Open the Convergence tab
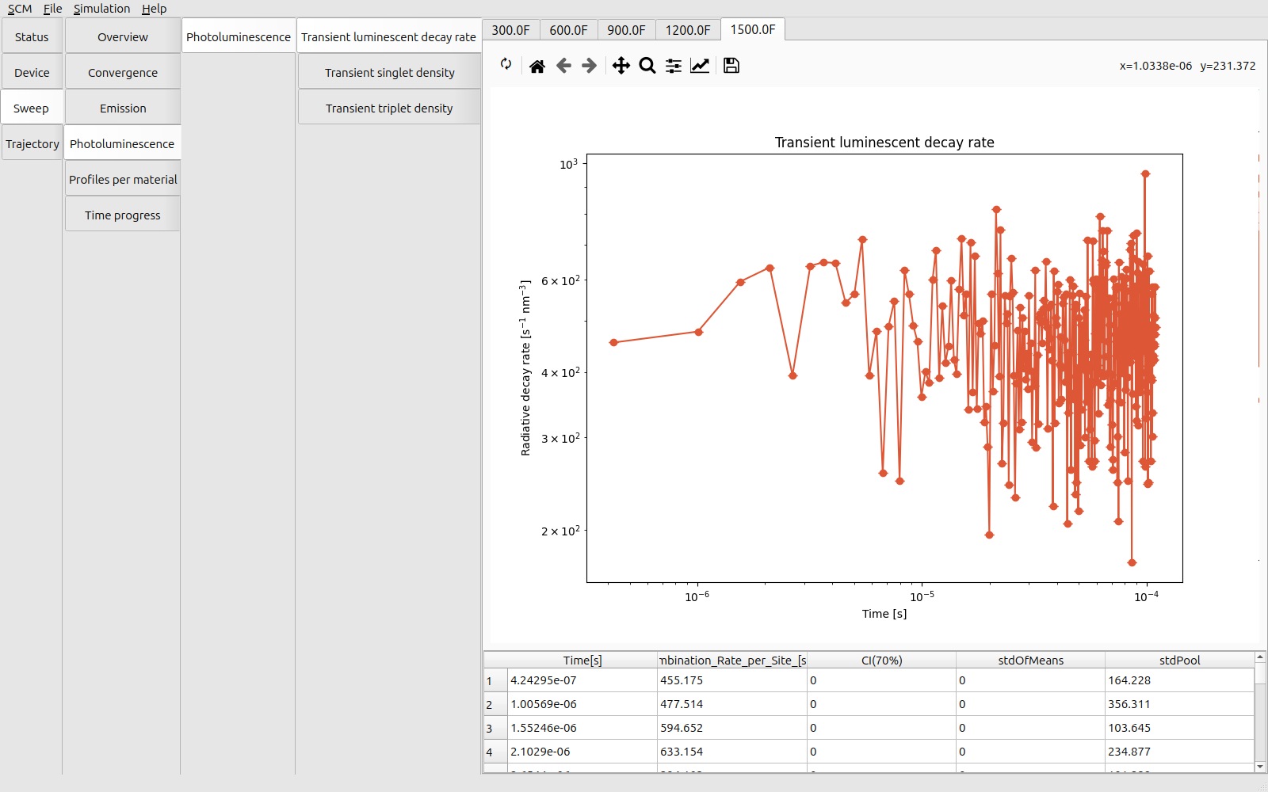 (x=123, y=73)
